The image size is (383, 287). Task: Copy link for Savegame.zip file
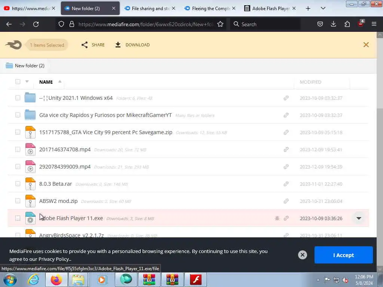(286, 132)
